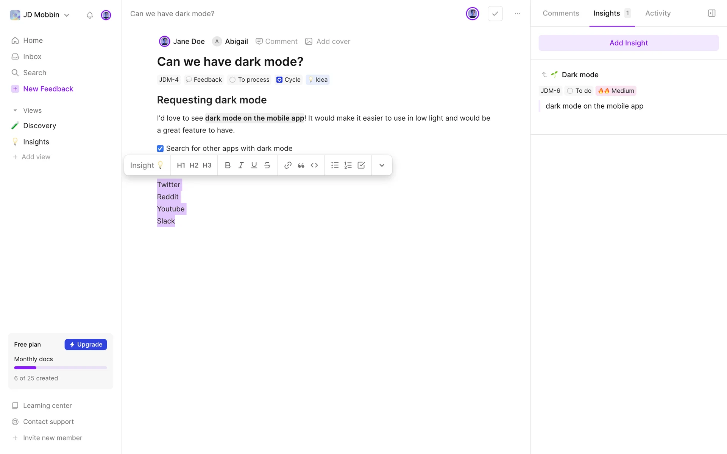Collapse the right side panel icon
Image resolution: width=727 pixels, height=454 pixels.
tap(711, 13)
